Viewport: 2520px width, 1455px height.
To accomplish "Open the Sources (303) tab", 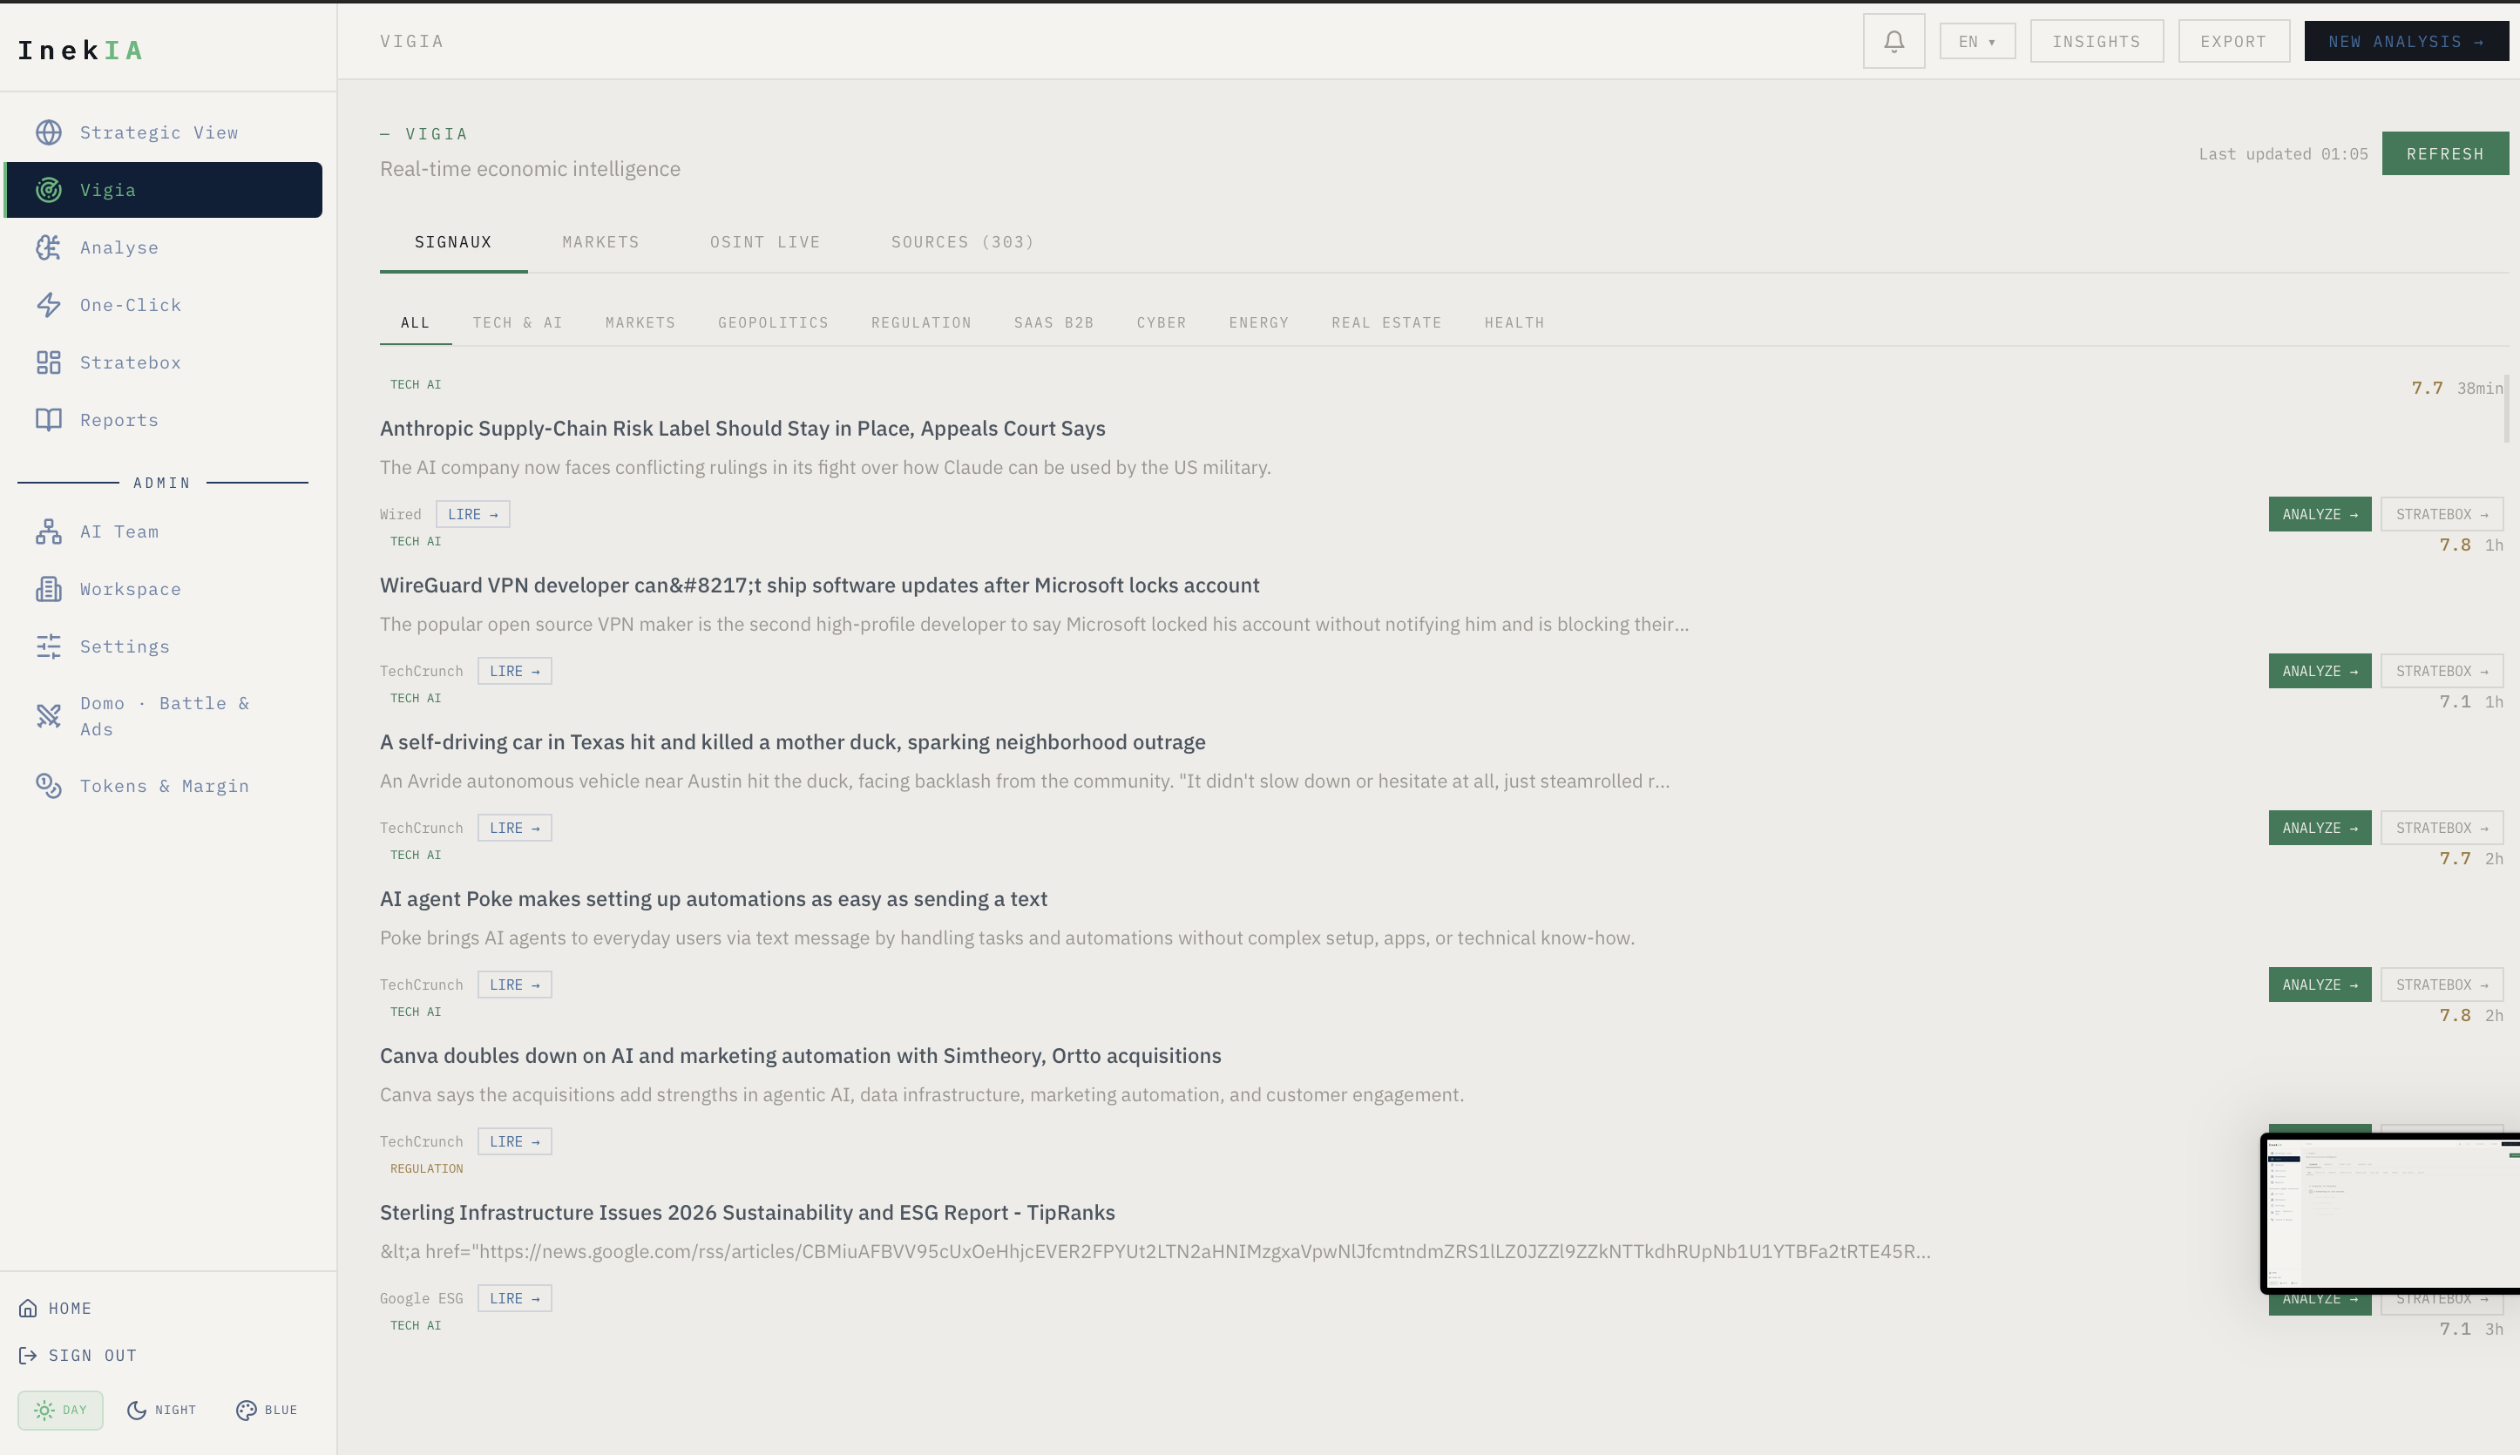I will [x=961, y=242].
